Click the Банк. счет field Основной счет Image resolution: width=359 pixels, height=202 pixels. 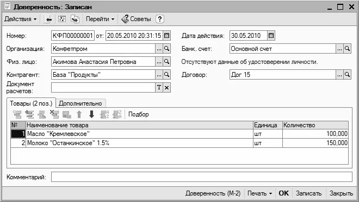[x=283, y=49]
